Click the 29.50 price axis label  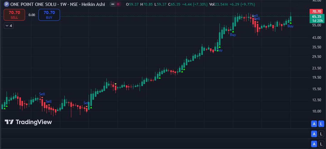[317, 56]
